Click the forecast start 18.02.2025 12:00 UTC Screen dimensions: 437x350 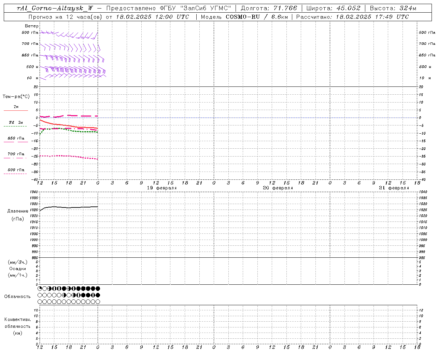pyautogui.click(x=152, y=17)
